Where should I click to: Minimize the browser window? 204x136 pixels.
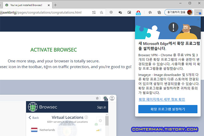180,3
